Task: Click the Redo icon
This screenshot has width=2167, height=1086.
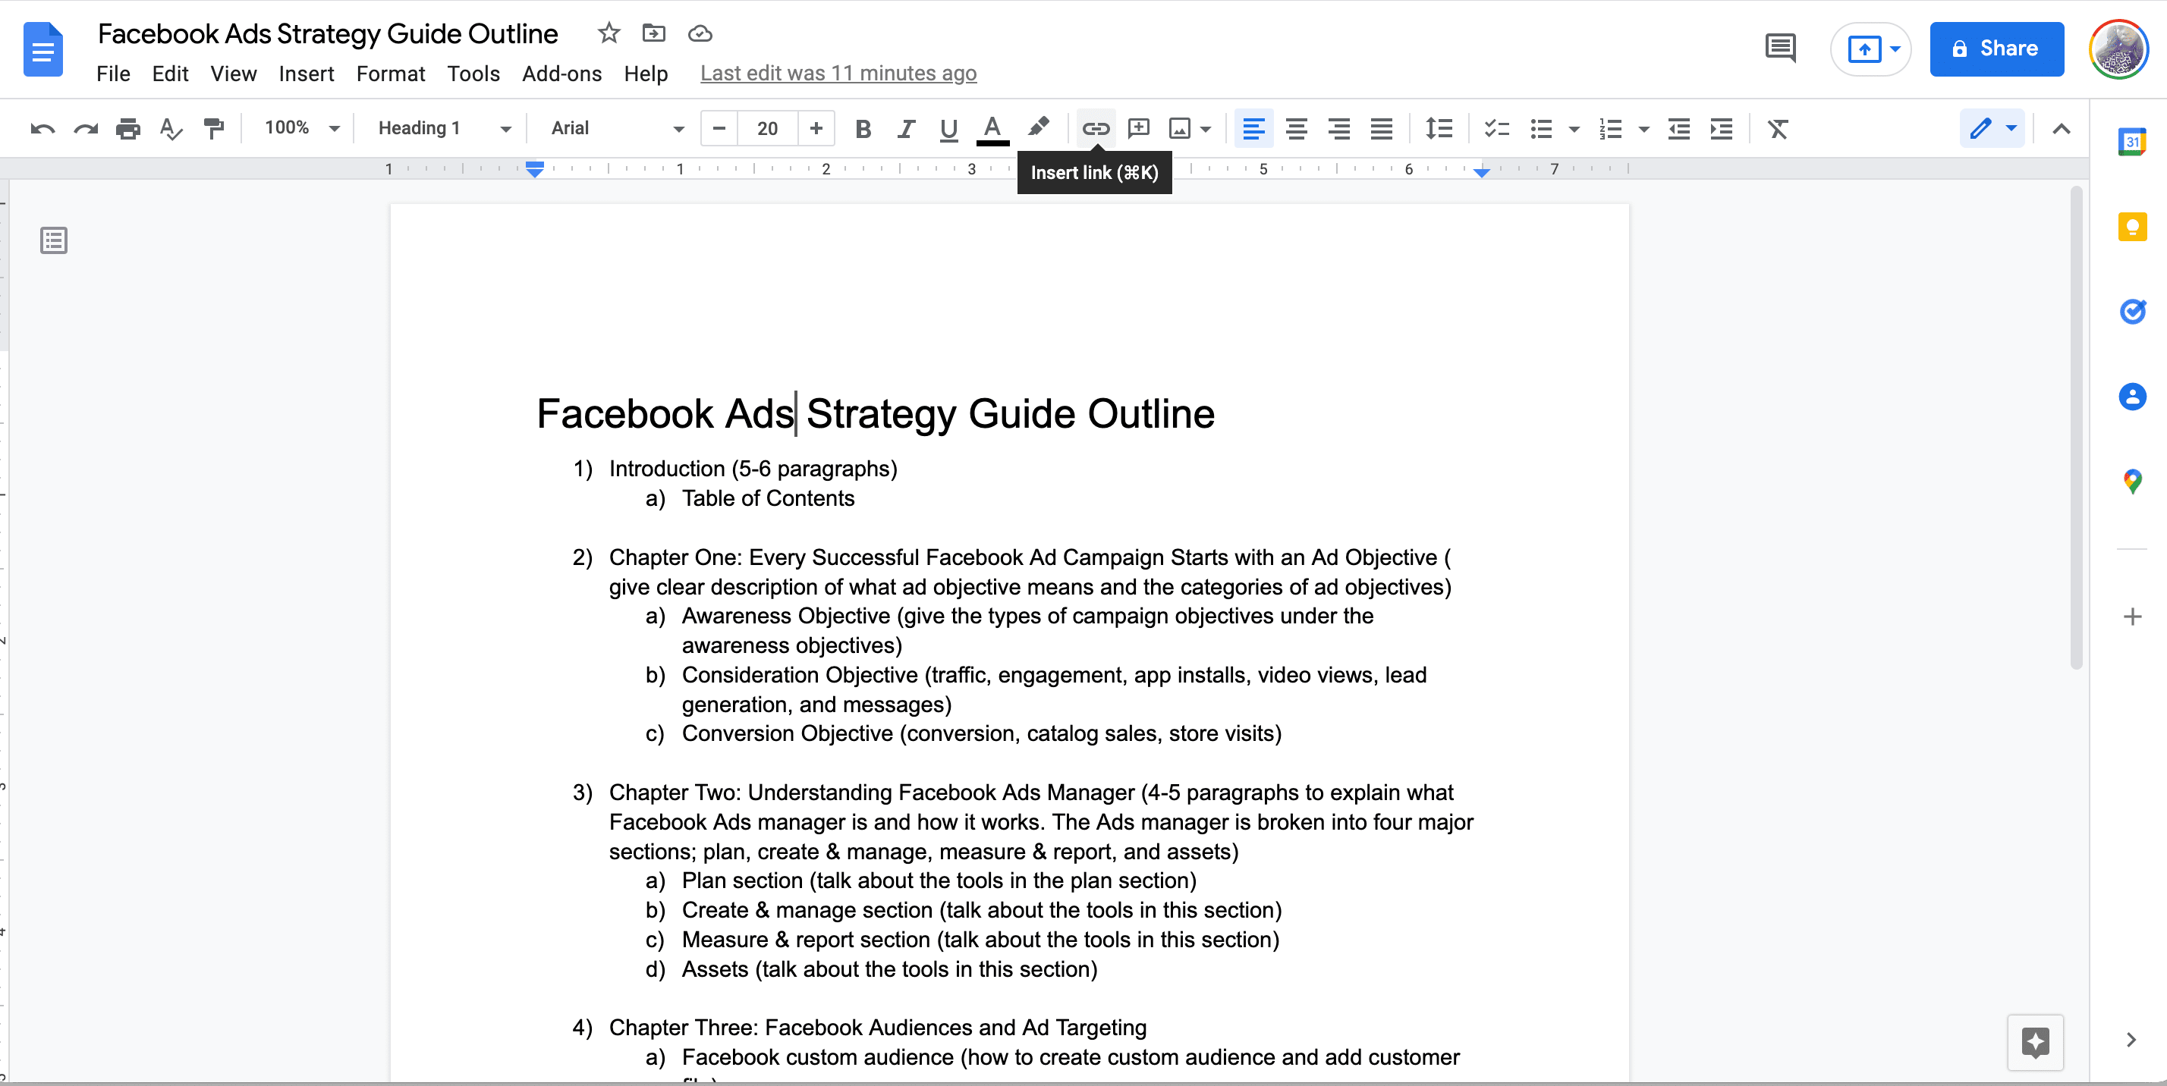Action: 86,129
